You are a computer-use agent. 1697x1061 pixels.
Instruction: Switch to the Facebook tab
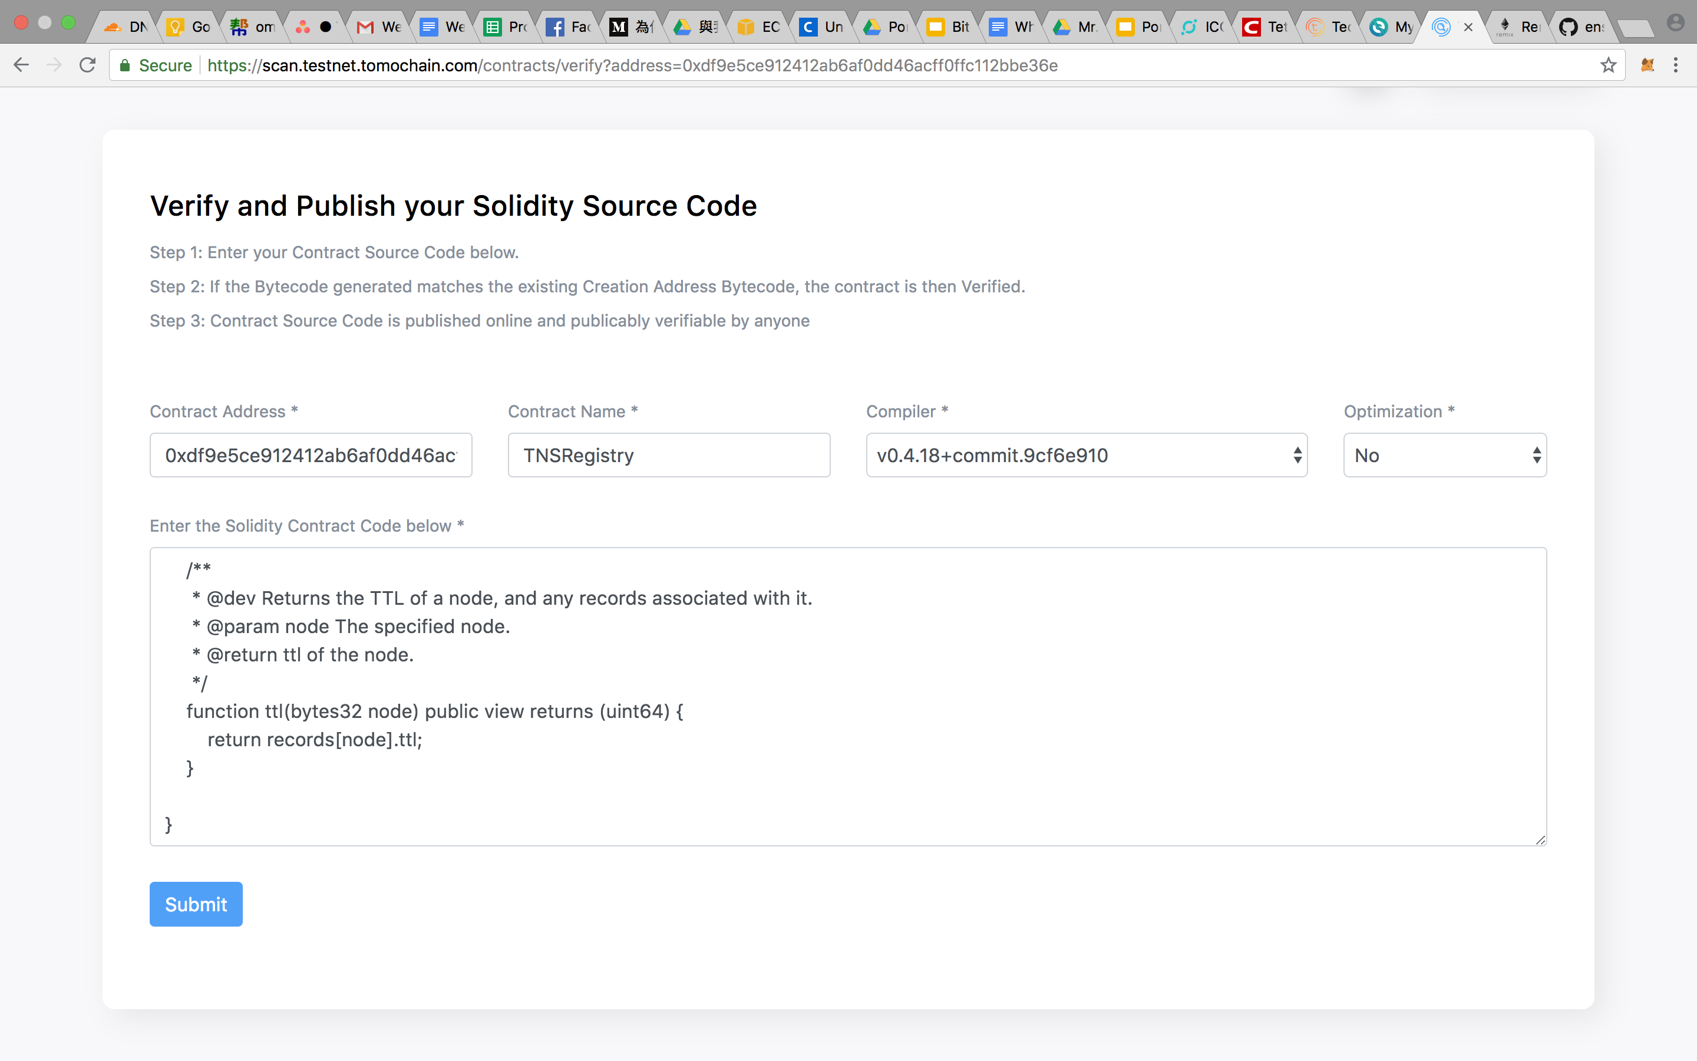click(x=568, y=27)
